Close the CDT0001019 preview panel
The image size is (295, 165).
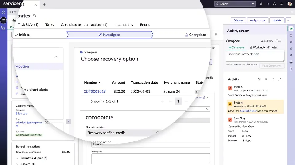[208, 97]
